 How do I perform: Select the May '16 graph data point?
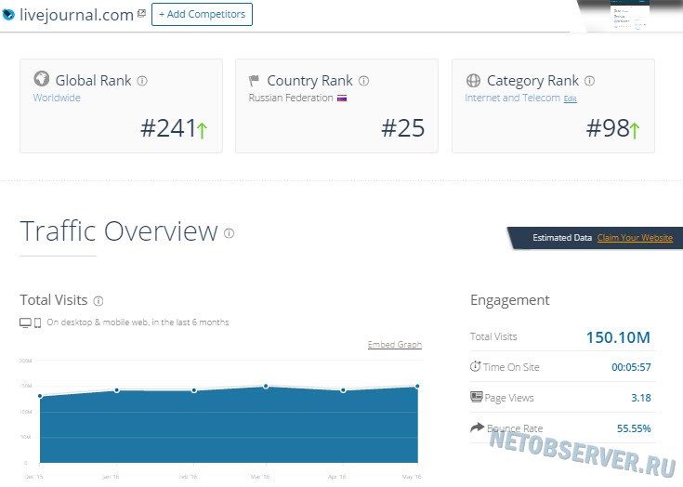pyautogui.click(x=417, y=386)
